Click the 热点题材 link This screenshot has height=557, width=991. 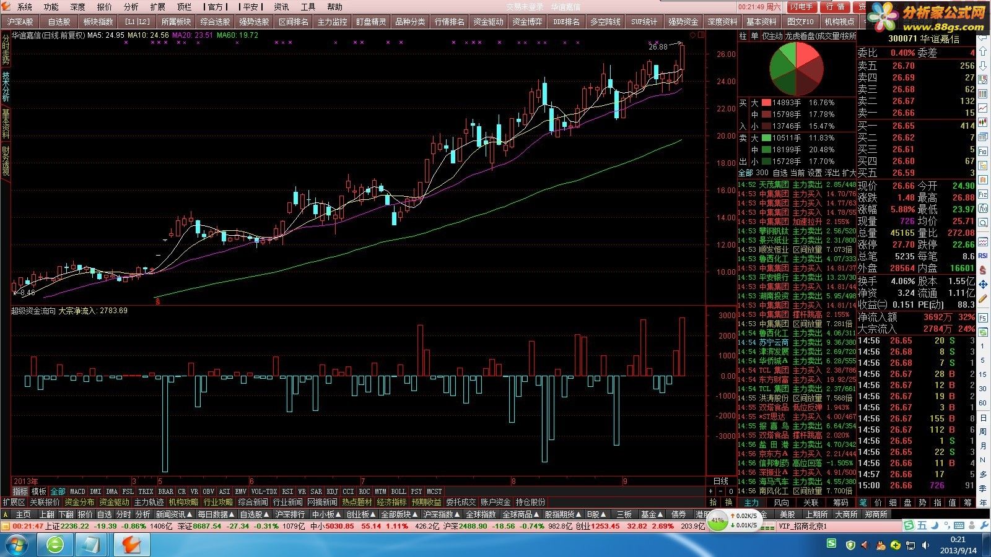pos(357,502)
